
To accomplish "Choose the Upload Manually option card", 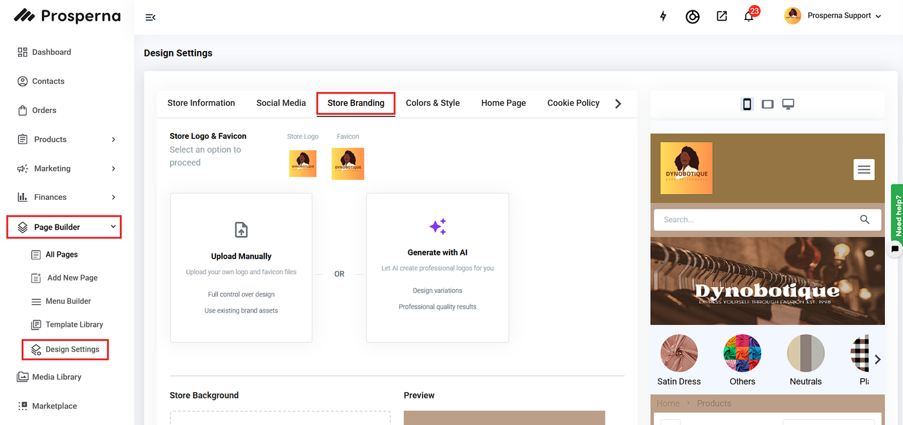I will point(241,267).
